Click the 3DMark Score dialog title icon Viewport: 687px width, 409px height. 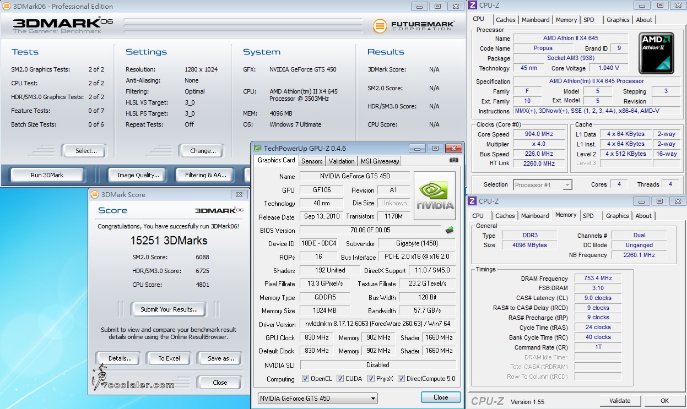pyautogui.click(x=95, y=194)
